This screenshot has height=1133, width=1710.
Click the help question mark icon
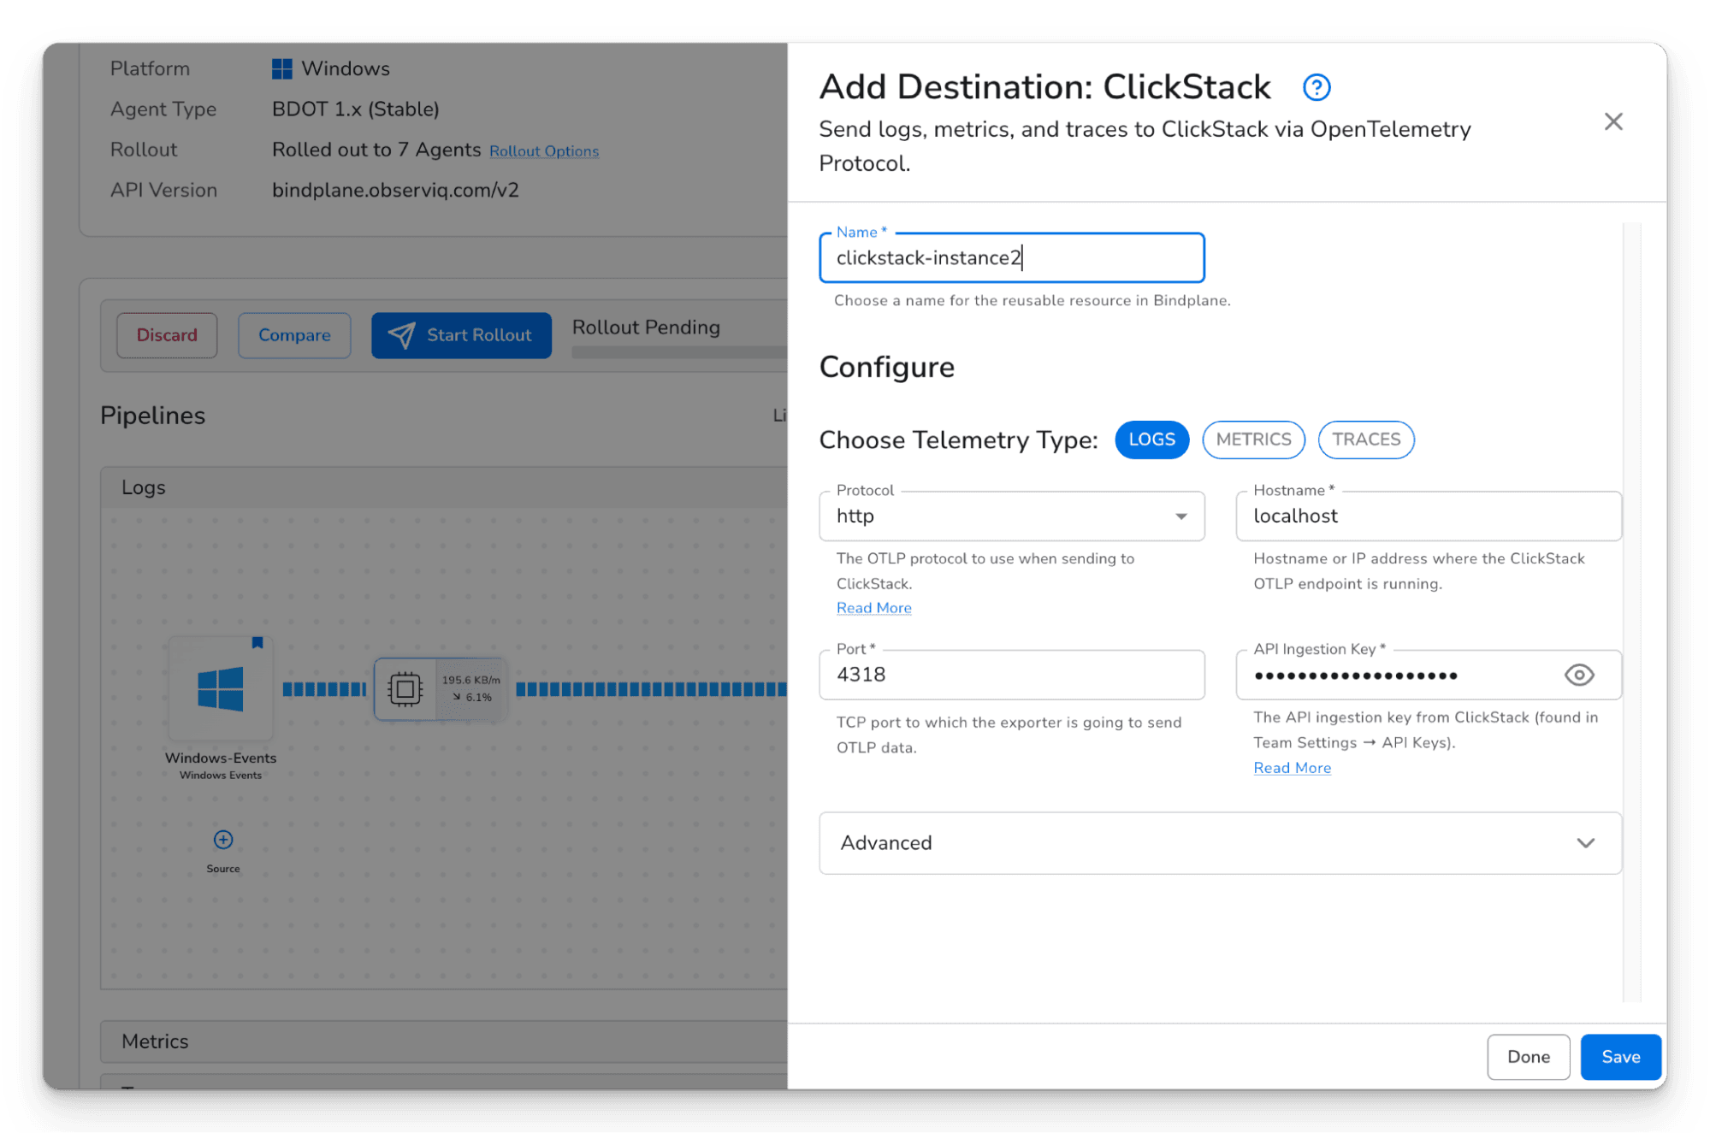(1316, 87)
